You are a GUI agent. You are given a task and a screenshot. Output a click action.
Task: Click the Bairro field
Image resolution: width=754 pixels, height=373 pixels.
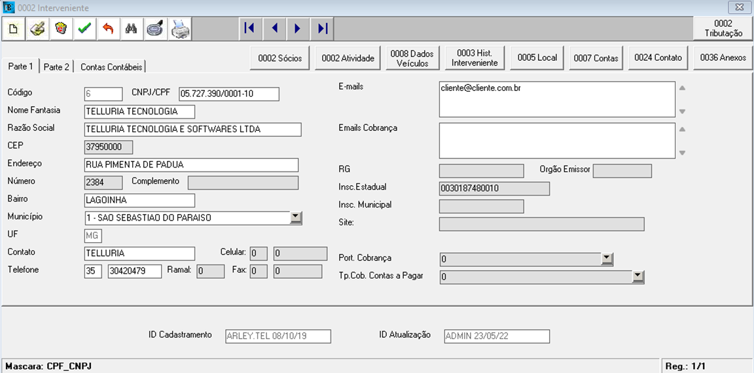tap(139, 200)
